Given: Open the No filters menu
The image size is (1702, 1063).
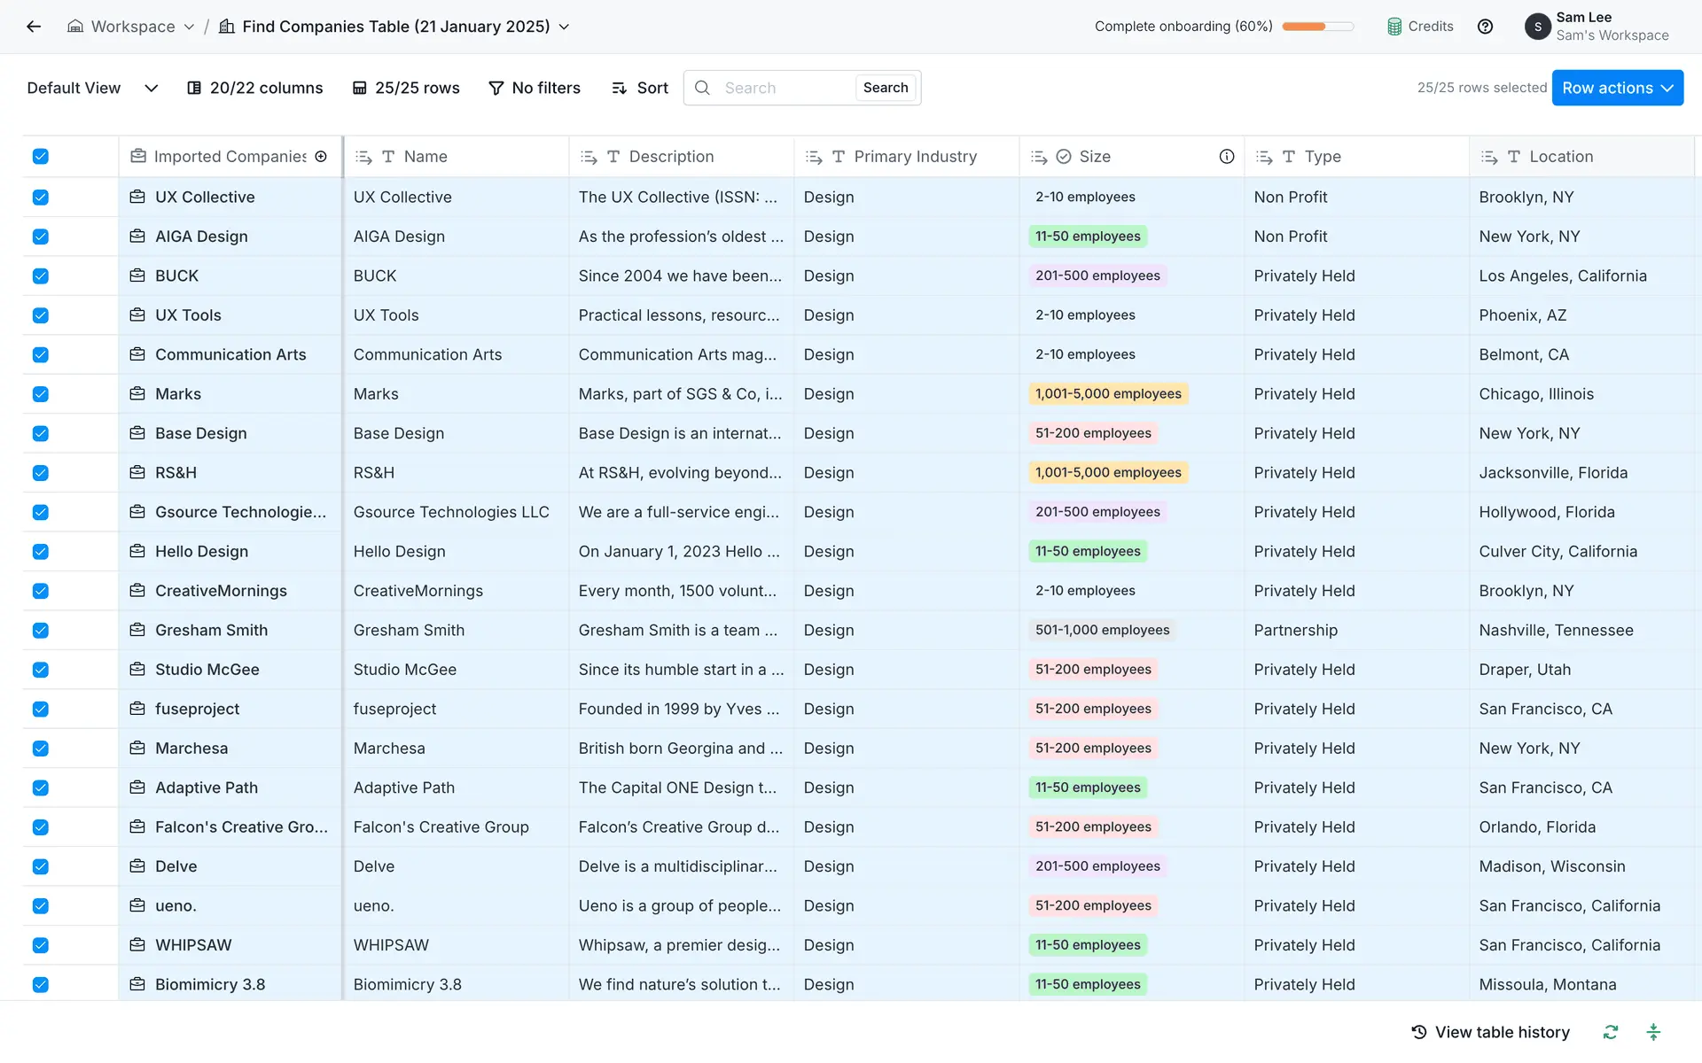Looking at the screenshot, I should pyautogui.click(x=535, y=88).
